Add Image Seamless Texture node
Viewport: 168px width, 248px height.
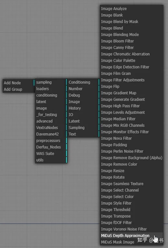(x=132, y=184)
